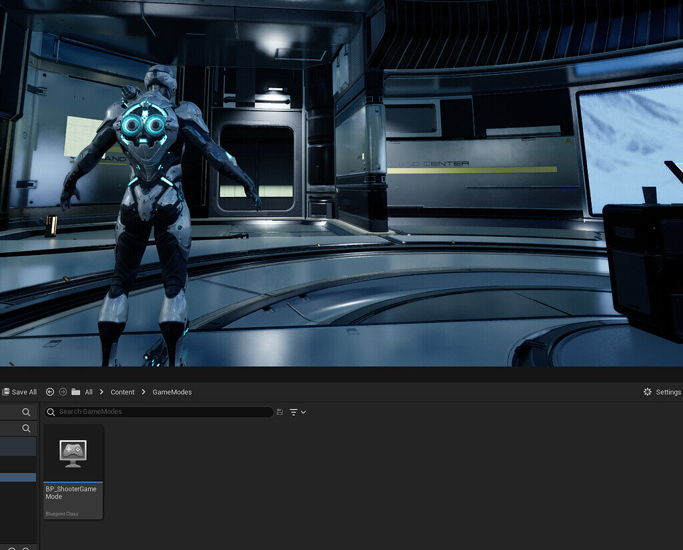Select the highlighted blue sidebar entry
This screenshot has height=550, width=683.
point(17,477)
